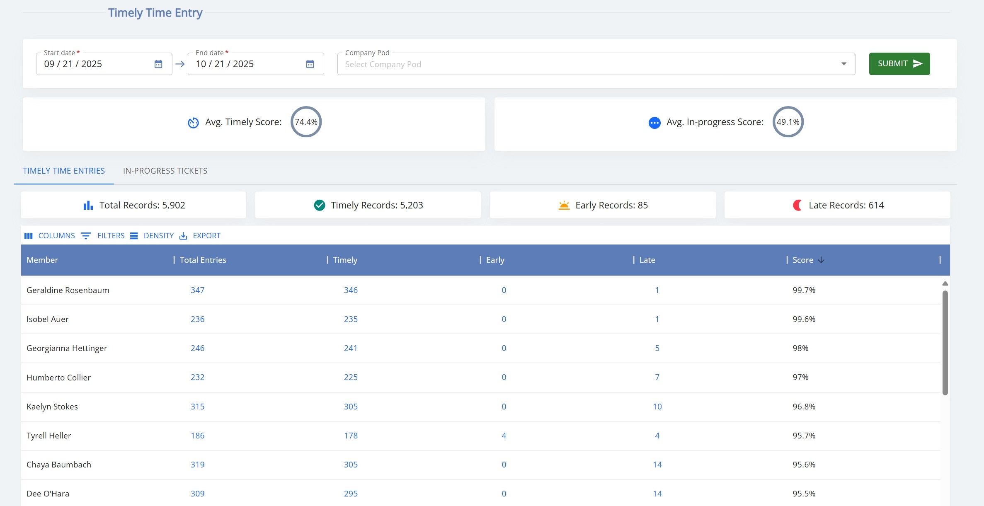Open Geraldine Rosenbaum's 347 total entries link
This screenshot has height=506, width=984.
[x=197, y=290]
